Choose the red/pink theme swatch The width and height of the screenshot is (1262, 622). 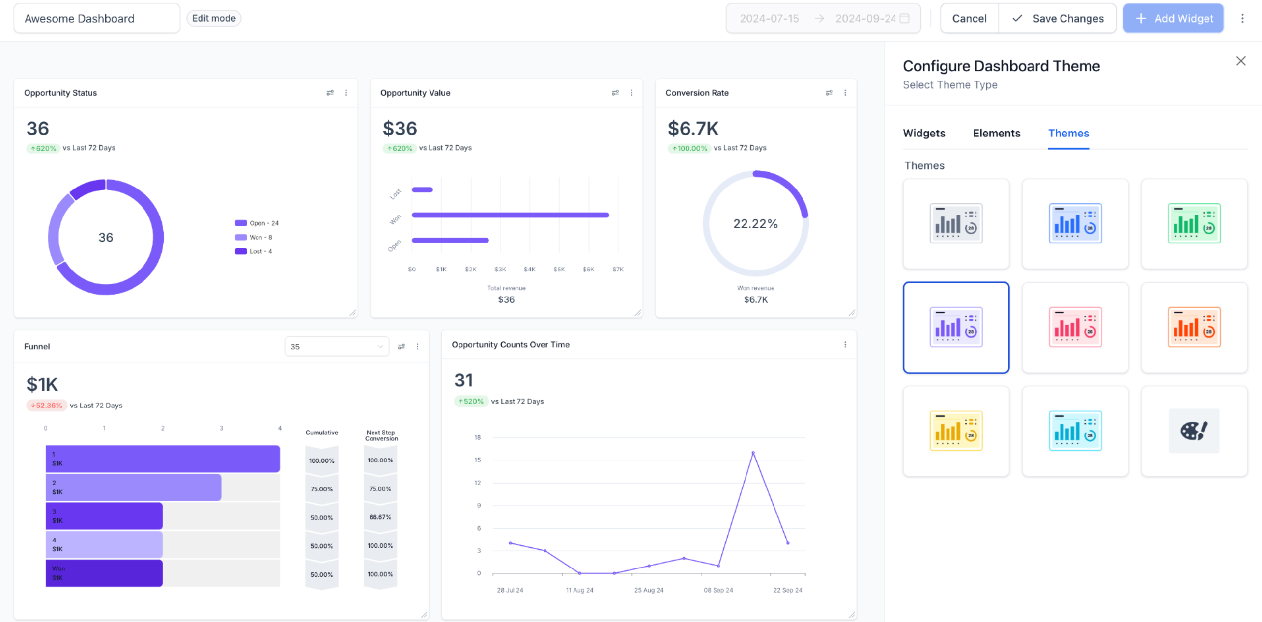pyautogui.click(x=1075, y=327)
